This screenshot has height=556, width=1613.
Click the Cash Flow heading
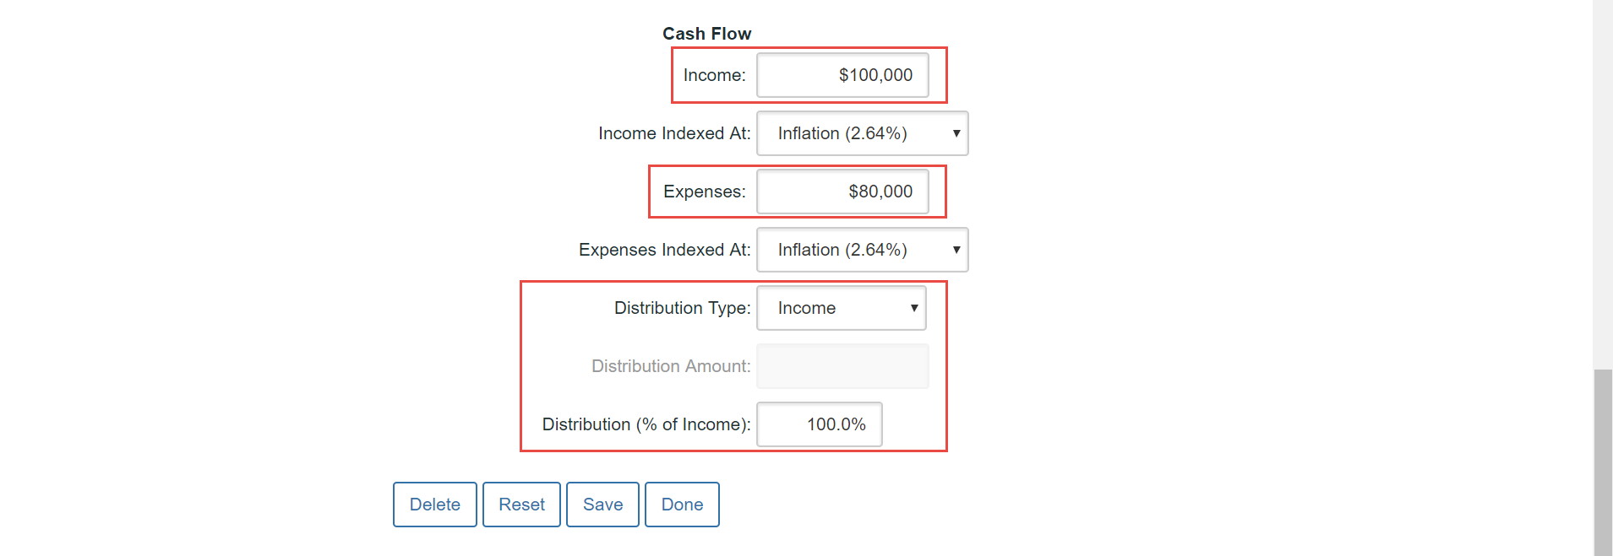click(706, 34)
